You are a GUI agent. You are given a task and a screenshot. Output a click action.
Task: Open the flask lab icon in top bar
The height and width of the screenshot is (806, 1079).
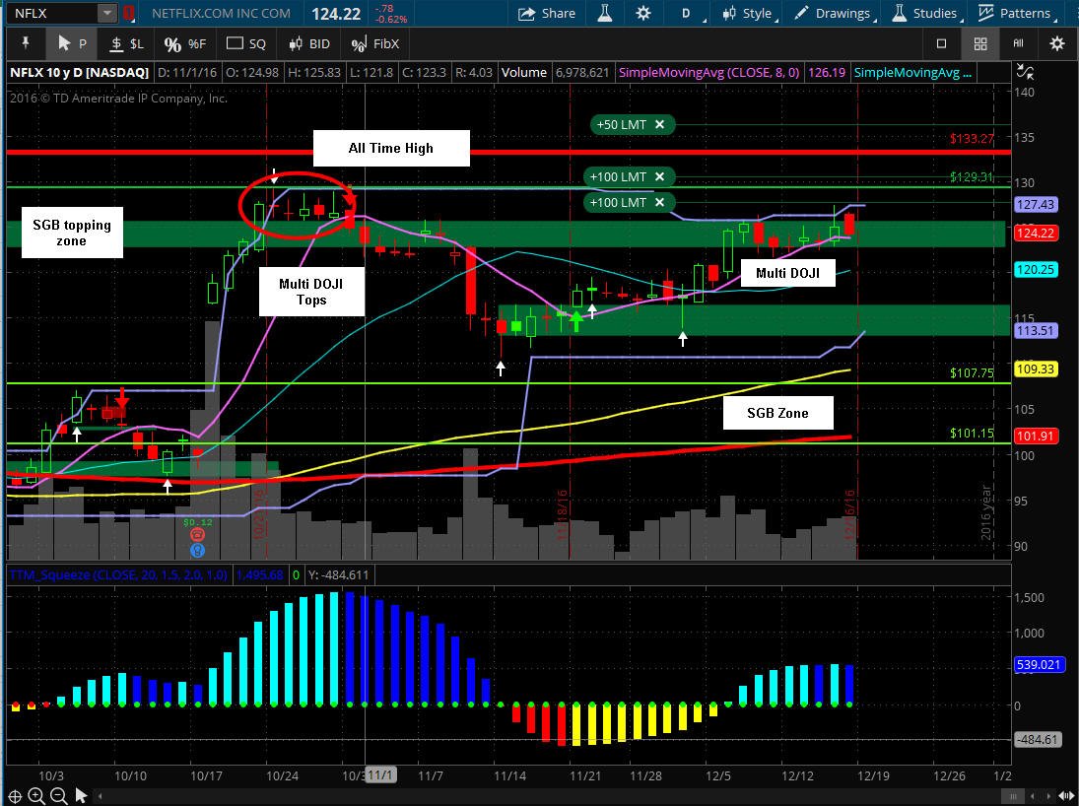605,13
